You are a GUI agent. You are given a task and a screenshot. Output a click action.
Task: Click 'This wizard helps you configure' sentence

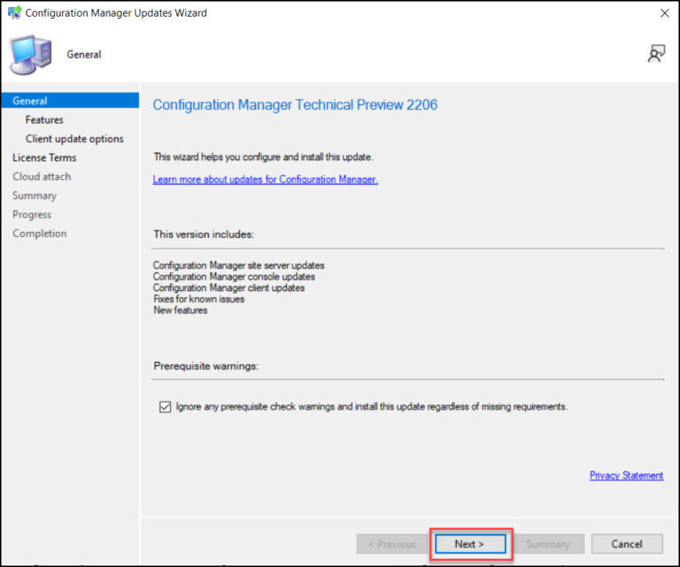pyautogui.click(x=263, y=157)
